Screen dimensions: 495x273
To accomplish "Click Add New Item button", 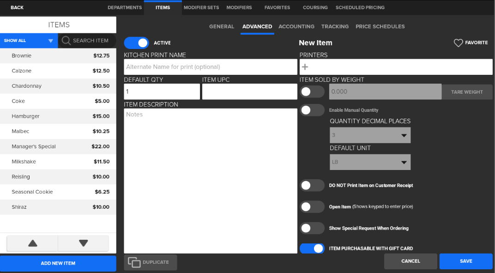I will [58, 263].
